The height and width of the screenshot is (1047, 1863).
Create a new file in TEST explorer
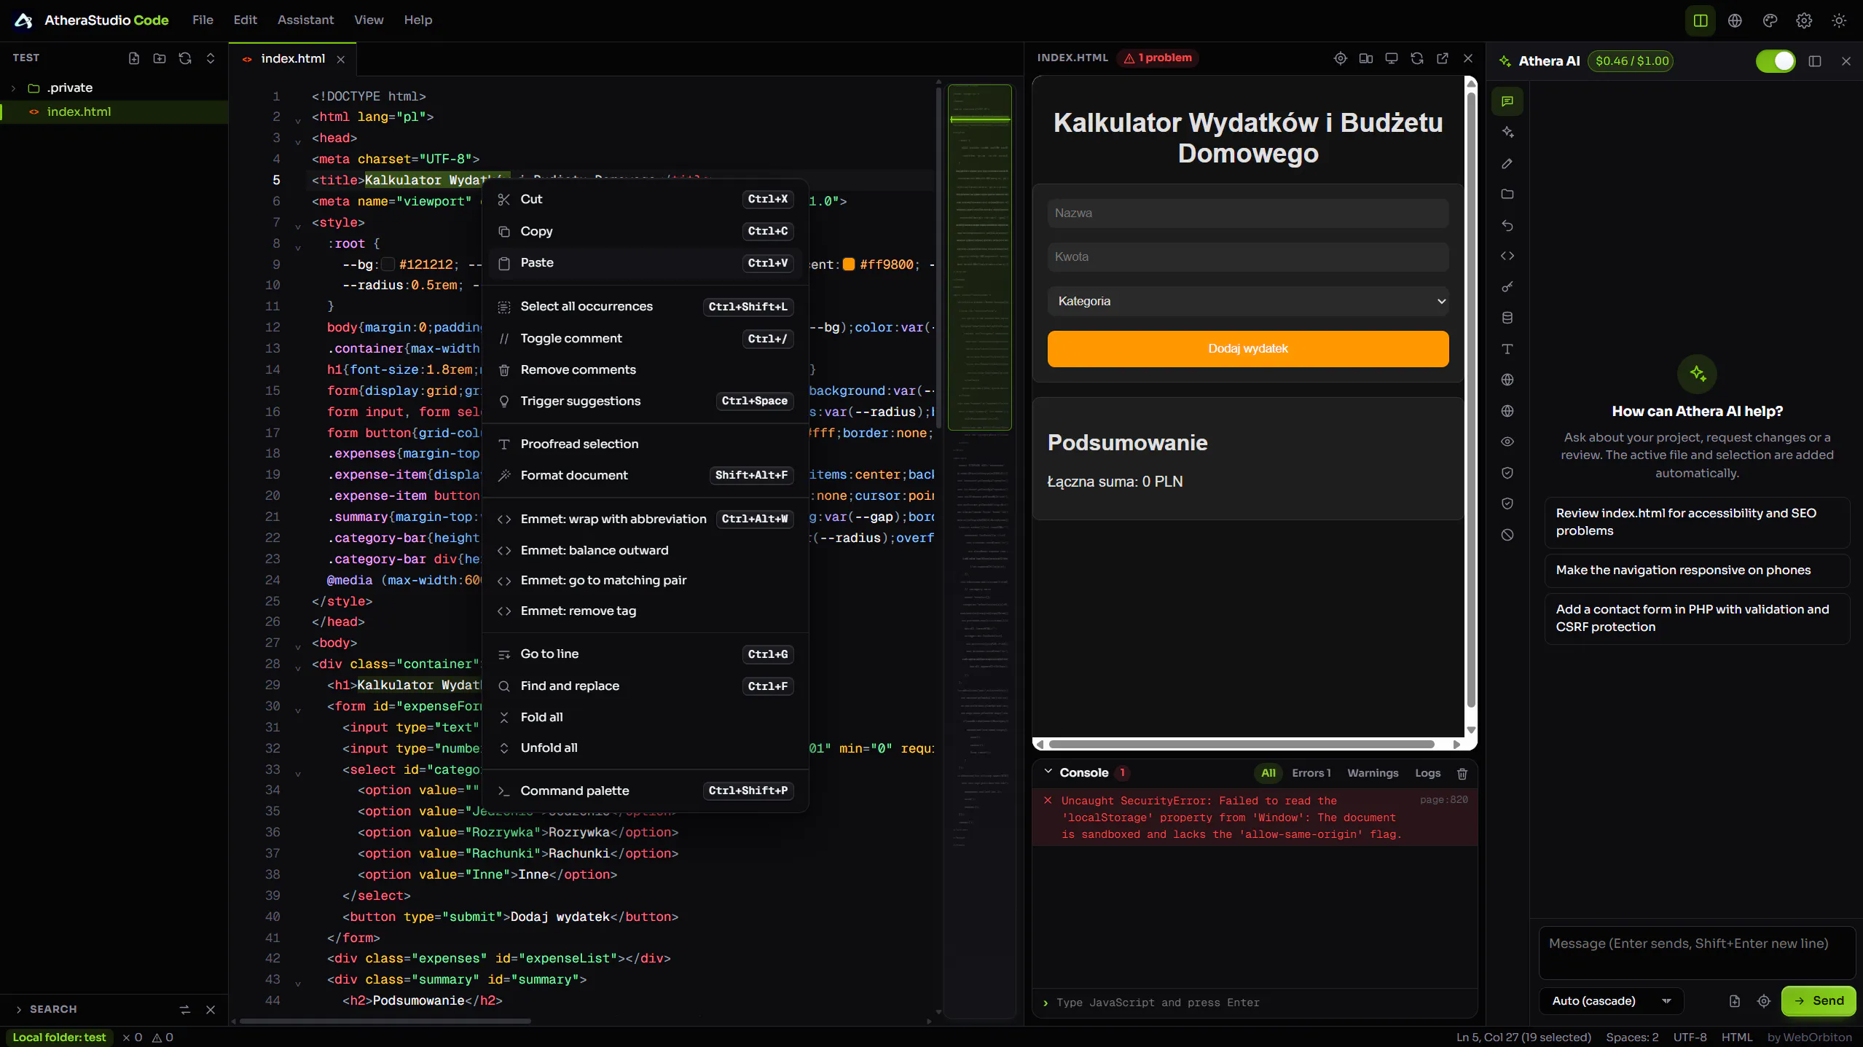(x=134, y=58)
